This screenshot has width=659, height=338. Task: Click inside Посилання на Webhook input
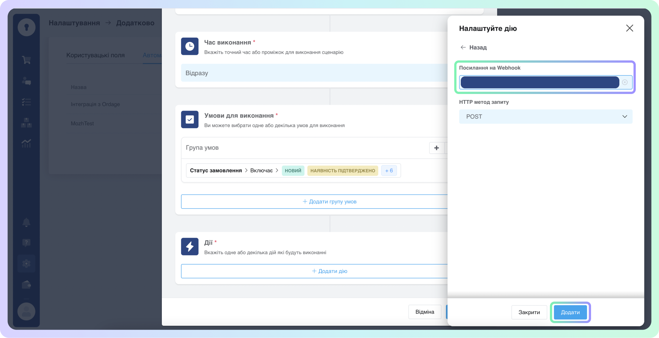tap(539, 82)
